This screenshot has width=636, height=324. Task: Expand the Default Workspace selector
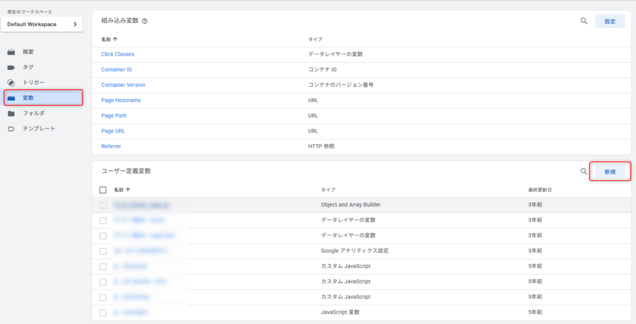point(42,24)
